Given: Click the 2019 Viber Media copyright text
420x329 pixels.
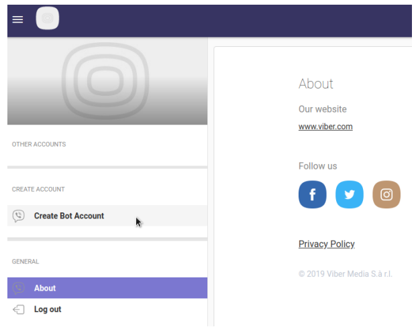Looking at the screenshot, I should (346, 274).
